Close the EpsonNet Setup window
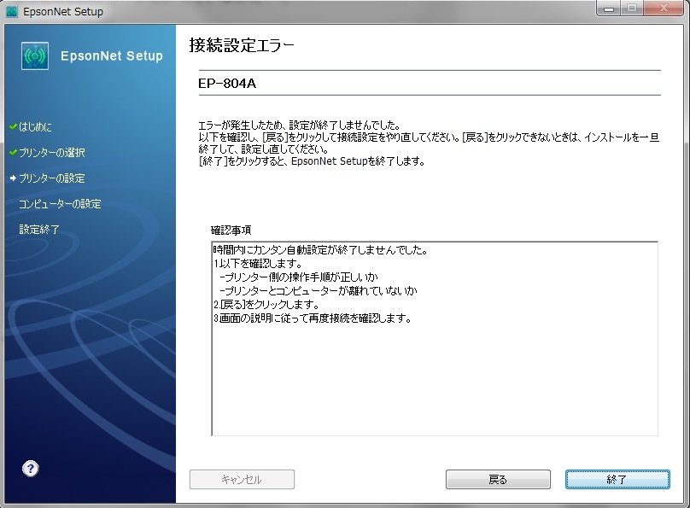 (664, 9)
